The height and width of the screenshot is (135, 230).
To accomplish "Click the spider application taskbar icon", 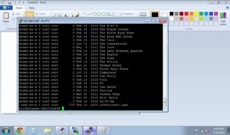I will tap(62, 131).
